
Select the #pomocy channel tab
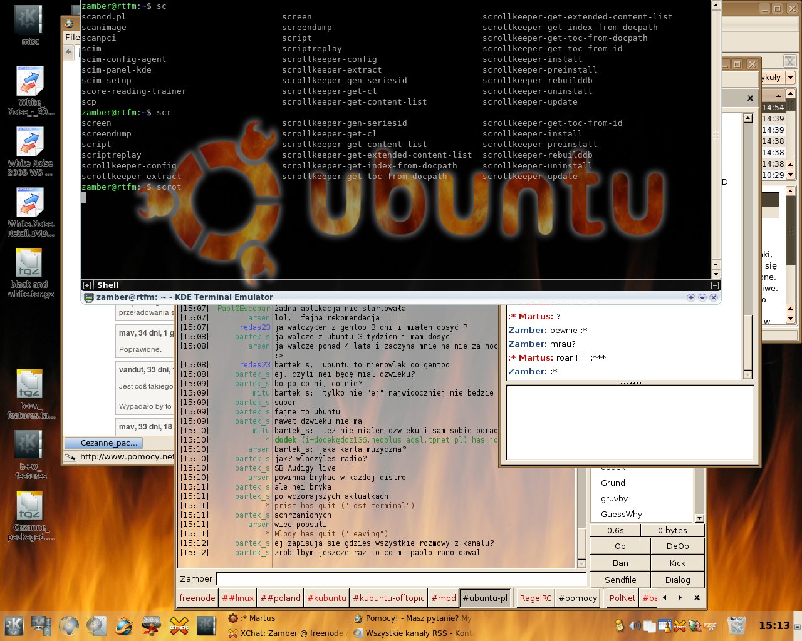[x=578, y=598]
